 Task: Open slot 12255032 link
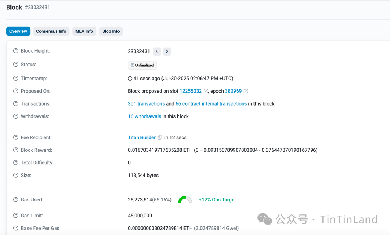[191, 91]
